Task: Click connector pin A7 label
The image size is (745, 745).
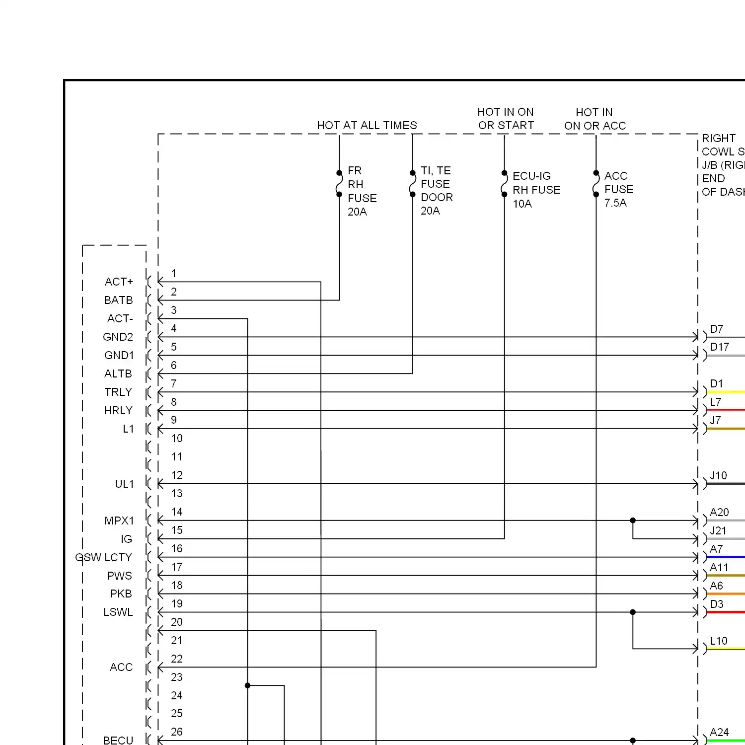Action: pos(716,549)
